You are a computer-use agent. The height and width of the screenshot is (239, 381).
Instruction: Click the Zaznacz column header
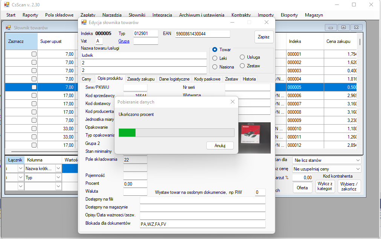tap(21, 41)
